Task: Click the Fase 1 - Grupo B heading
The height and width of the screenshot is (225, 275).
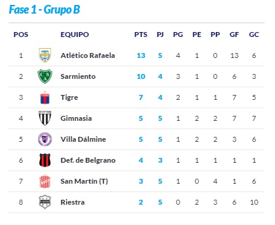Action: pyautogui.click(x=44, y=9)
